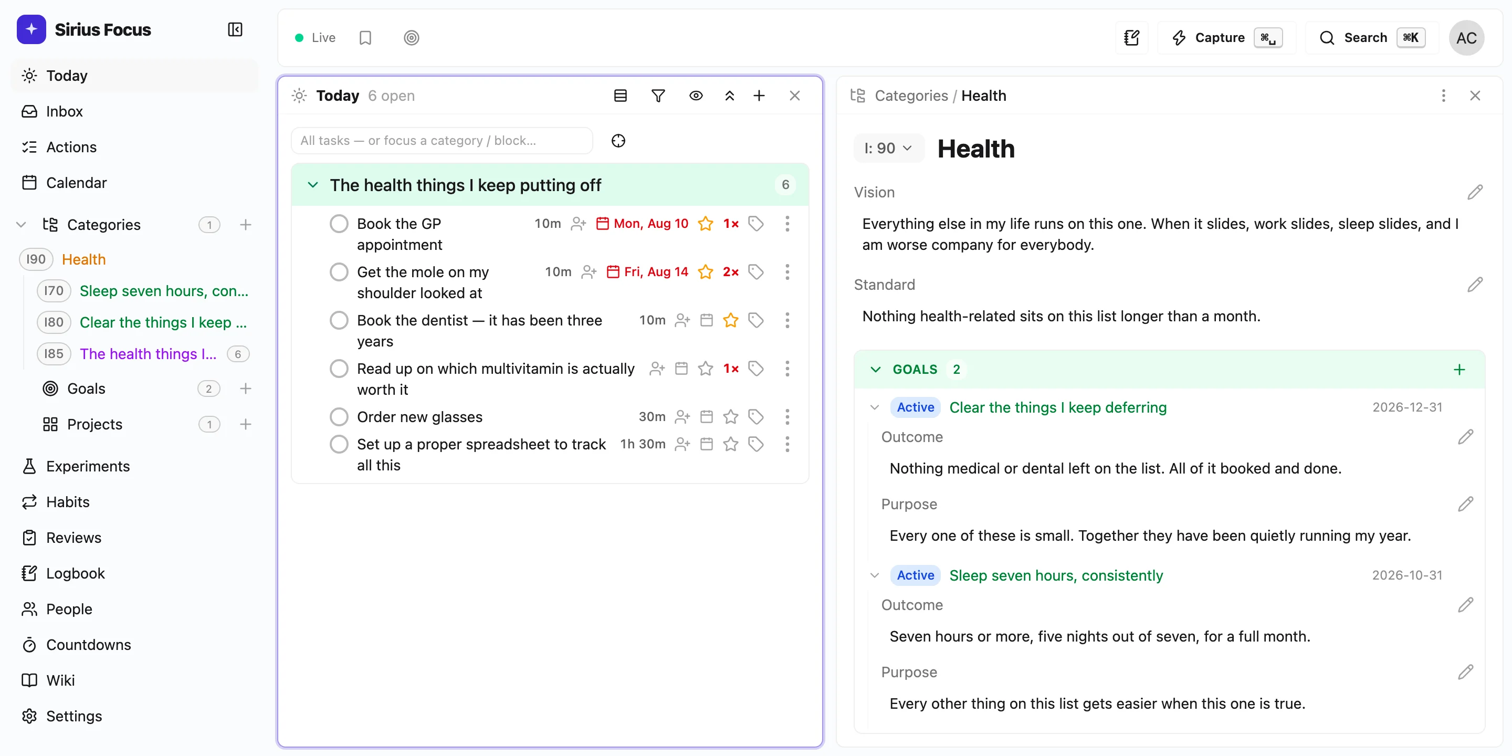Open more options for Order new glasses
This screenshot has width=1512, height=756.
(787, 417)
